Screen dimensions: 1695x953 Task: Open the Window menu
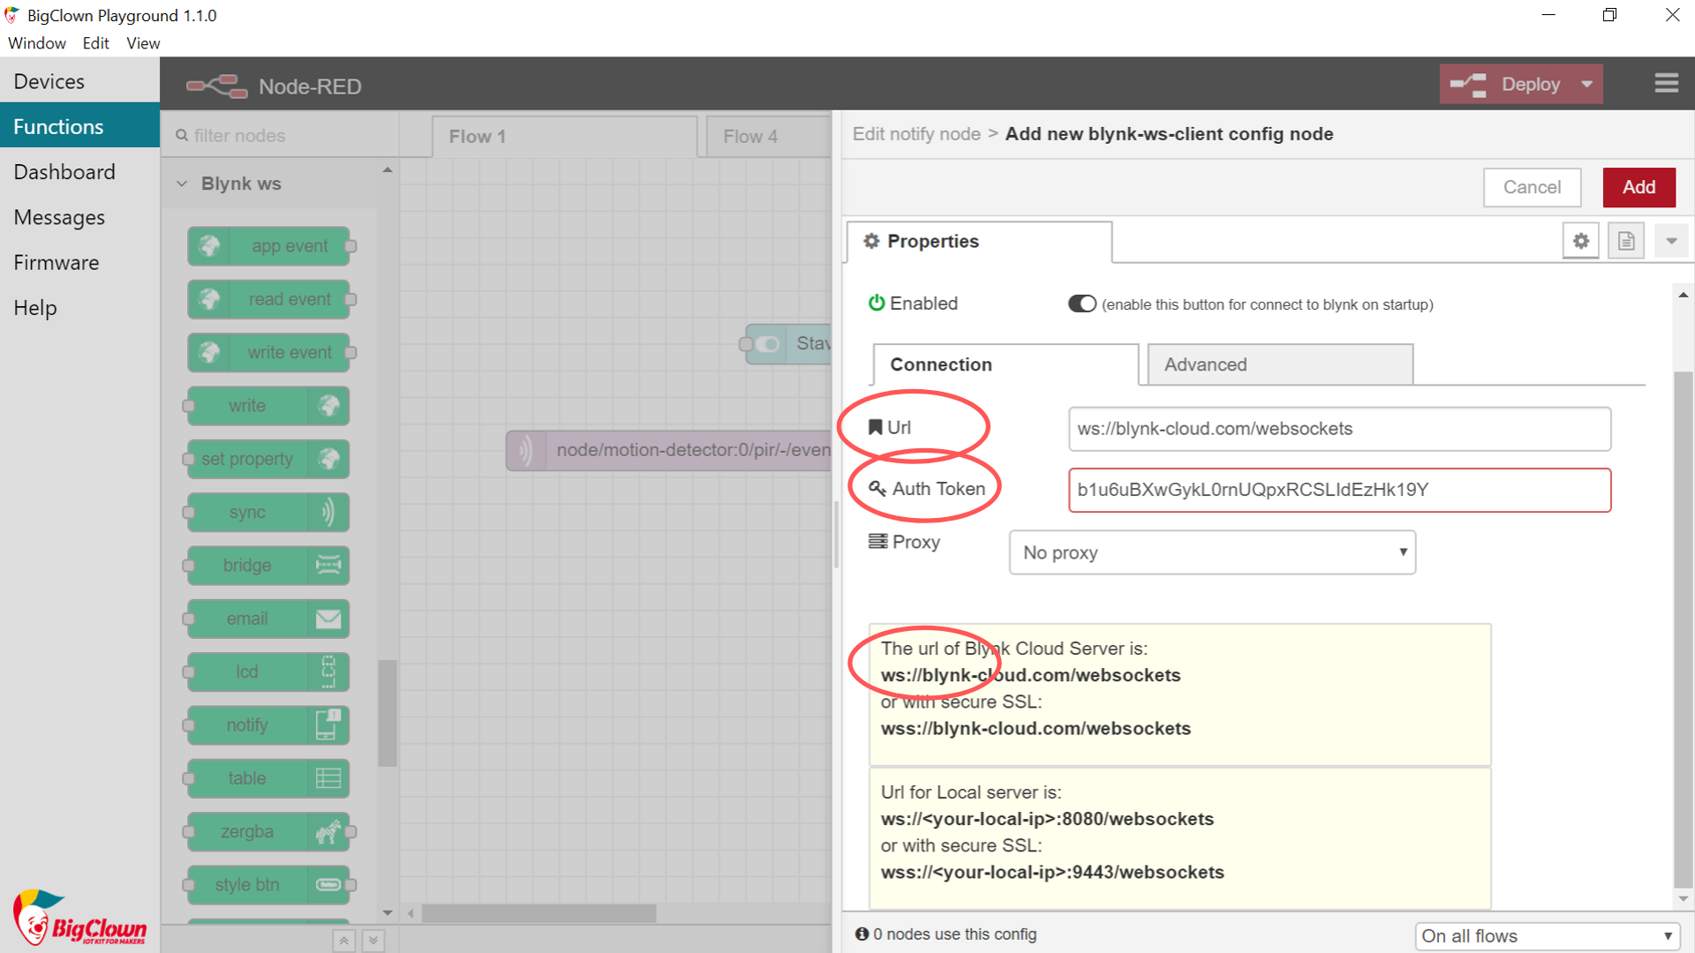37,43
